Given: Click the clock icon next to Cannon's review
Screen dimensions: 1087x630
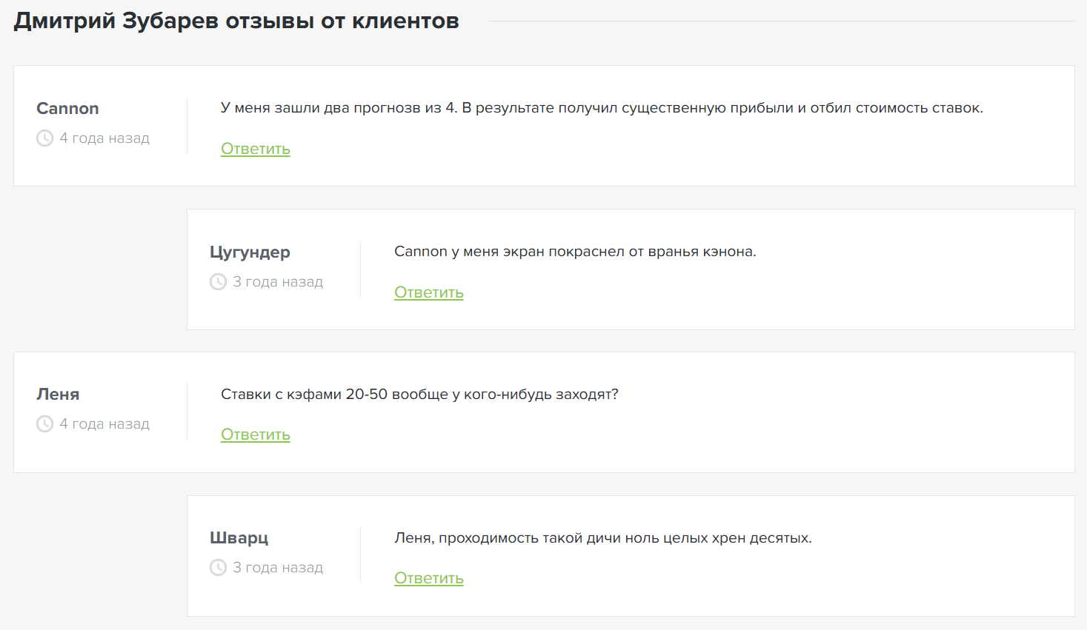Looking at the screenshot, I should pyautogui.click(x=44, y=138).
